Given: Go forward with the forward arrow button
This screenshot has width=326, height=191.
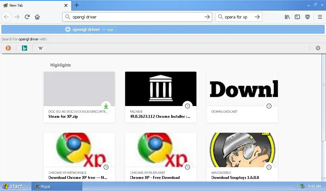Looking at the screenshot, I should coord(17,17).
